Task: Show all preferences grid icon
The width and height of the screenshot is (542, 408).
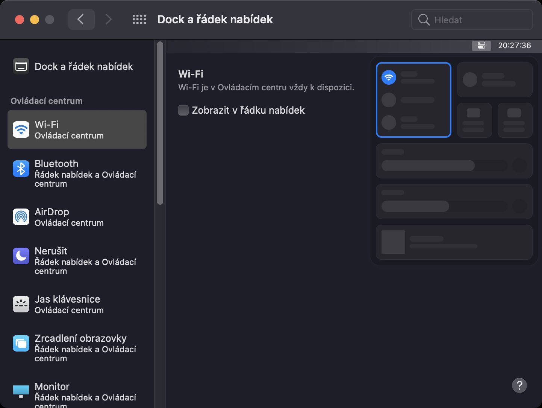Action: pyautogui.click(x=139, y=20)
